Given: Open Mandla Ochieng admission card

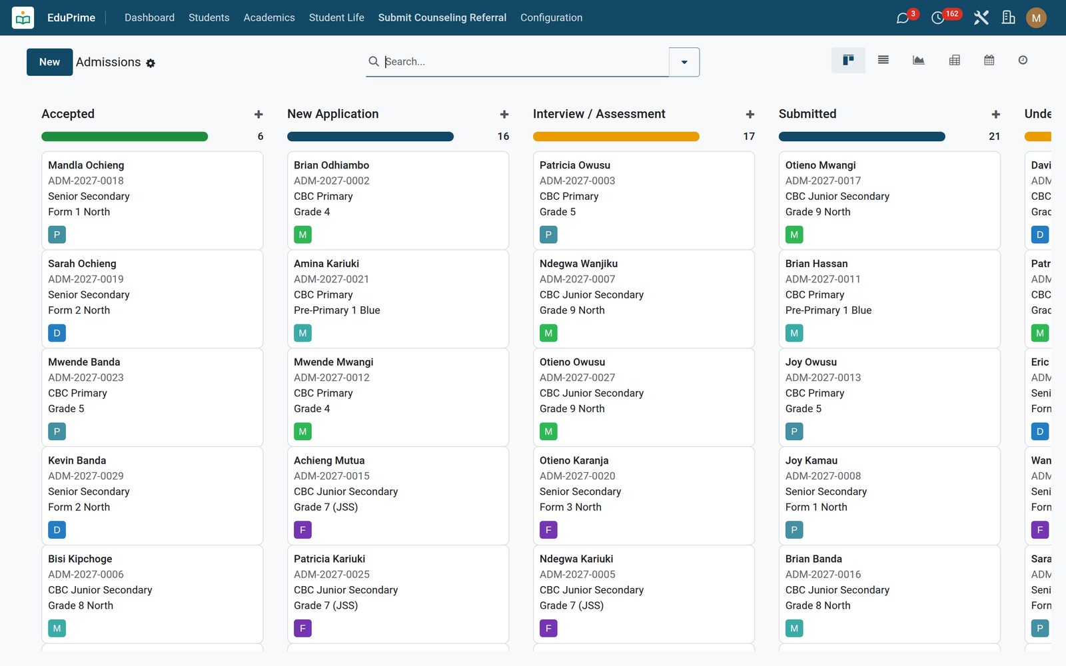Looking at the screenshot, I should pos(152,200).
